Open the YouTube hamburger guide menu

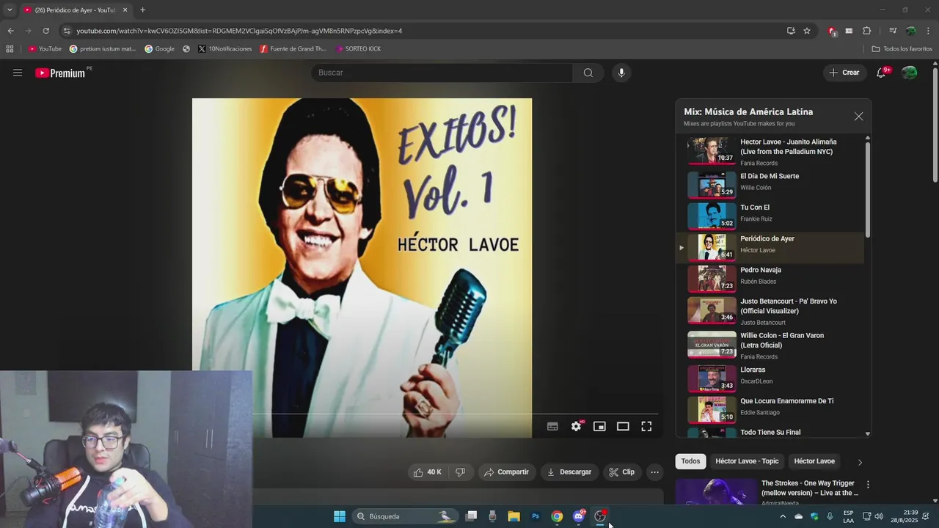tap(18, 73)
